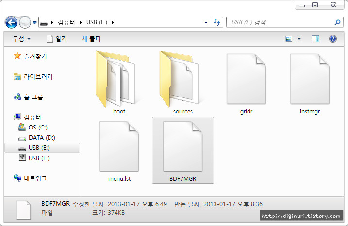Click the sources folder name label
Screen dimensions: 348x226
183,112
